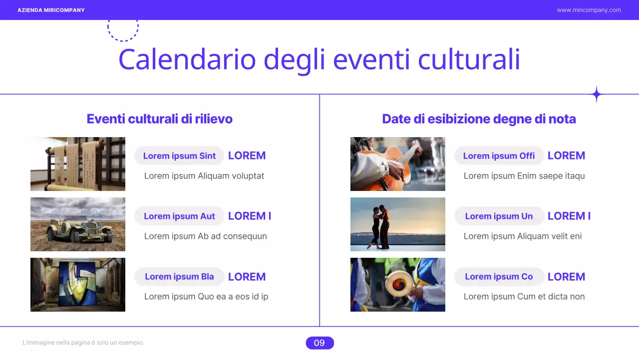639x359 pixels.
Task: Click the four-point star sparkle icon
Action: coord(596,94)
